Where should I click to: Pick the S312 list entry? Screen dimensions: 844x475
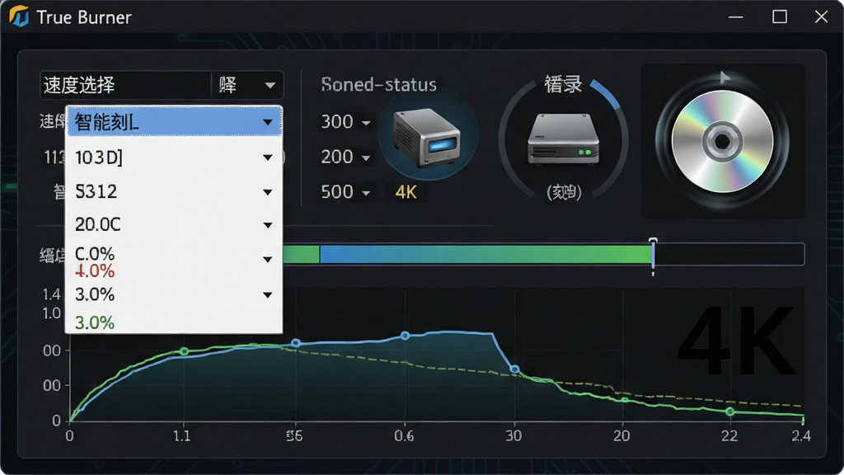[175, 191]
